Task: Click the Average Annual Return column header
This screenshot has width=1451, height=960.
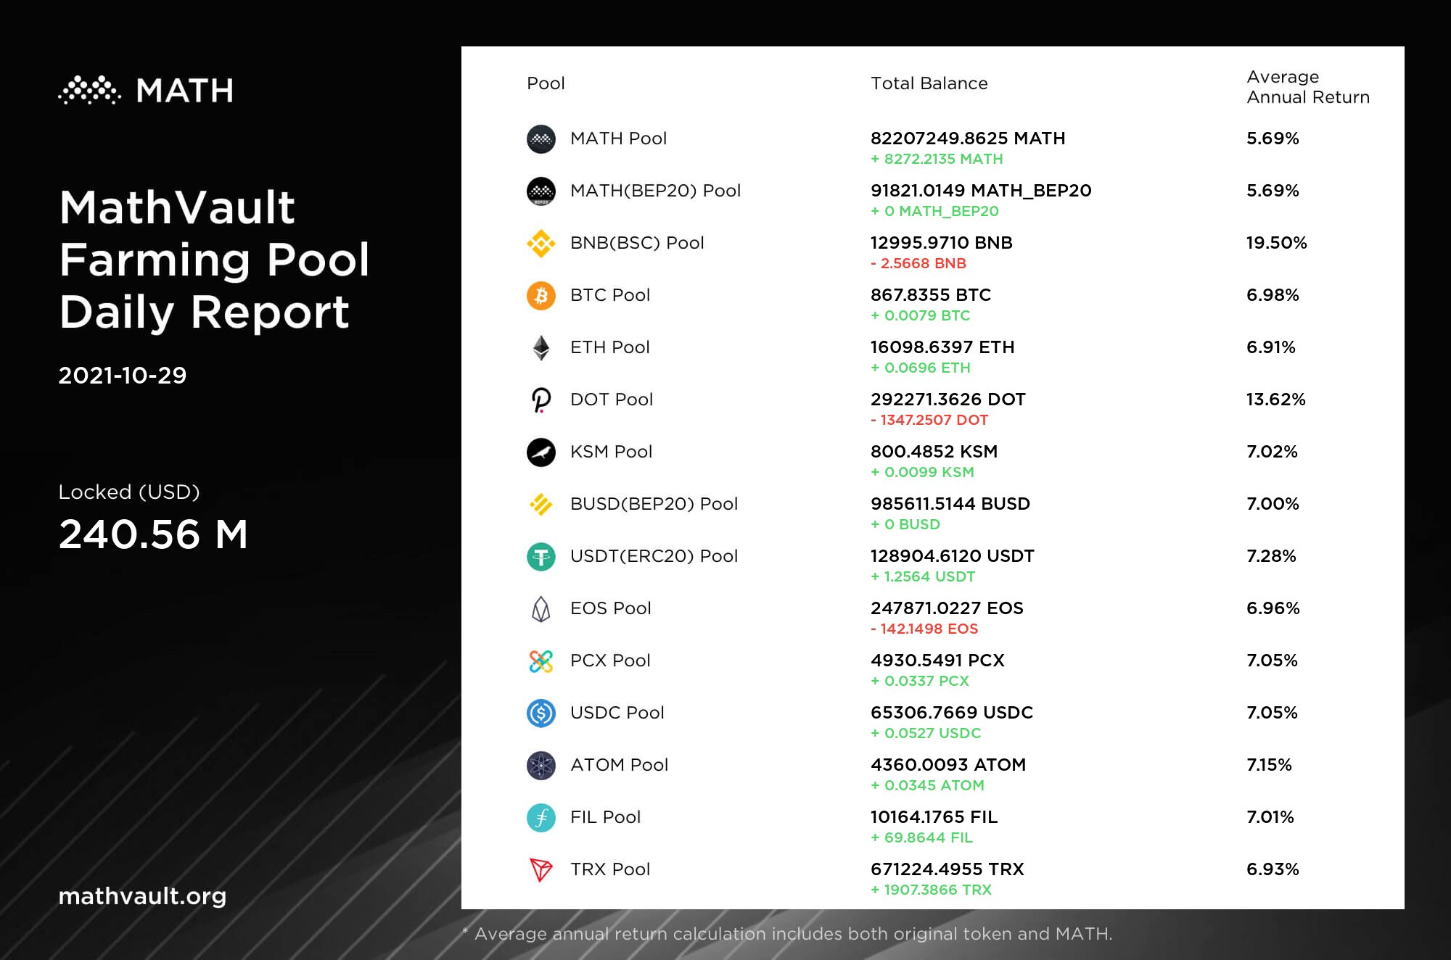Action: click(1307, 87)
